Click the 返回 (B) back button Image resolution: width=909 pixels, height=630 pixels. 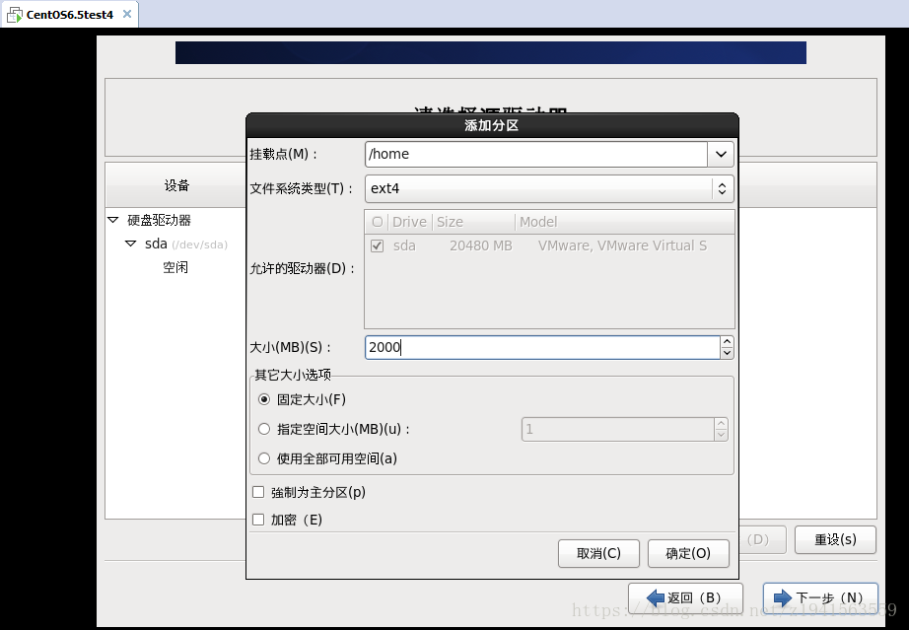click(x=685, y=597)
